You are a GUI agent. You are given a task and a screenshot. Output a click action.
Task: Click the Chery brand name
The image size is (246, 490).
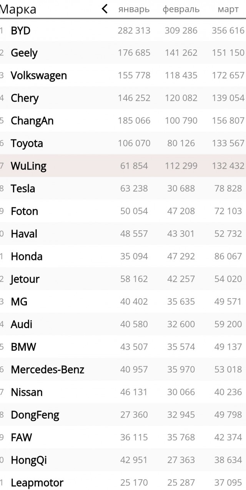pyautogui.click(x=25, y=98)
